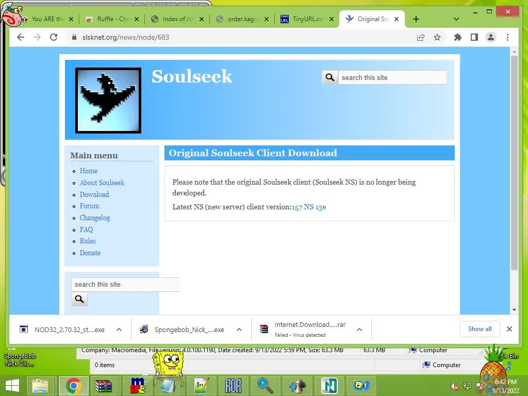The width and height of the screenshot is (528, 396).
Task: Open the Home menu link
Action: pos(89,171)
